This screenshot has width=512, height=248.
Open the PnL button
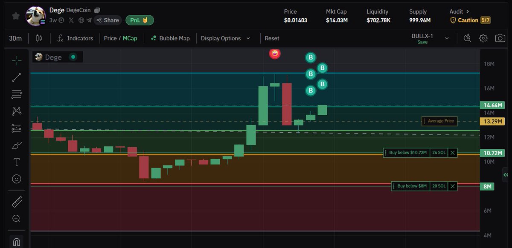140,20
